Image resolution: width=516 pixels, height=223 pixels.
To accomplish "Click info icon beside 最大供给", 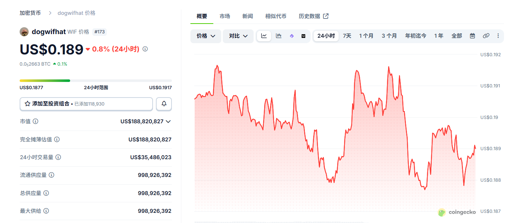I will 46,211.
